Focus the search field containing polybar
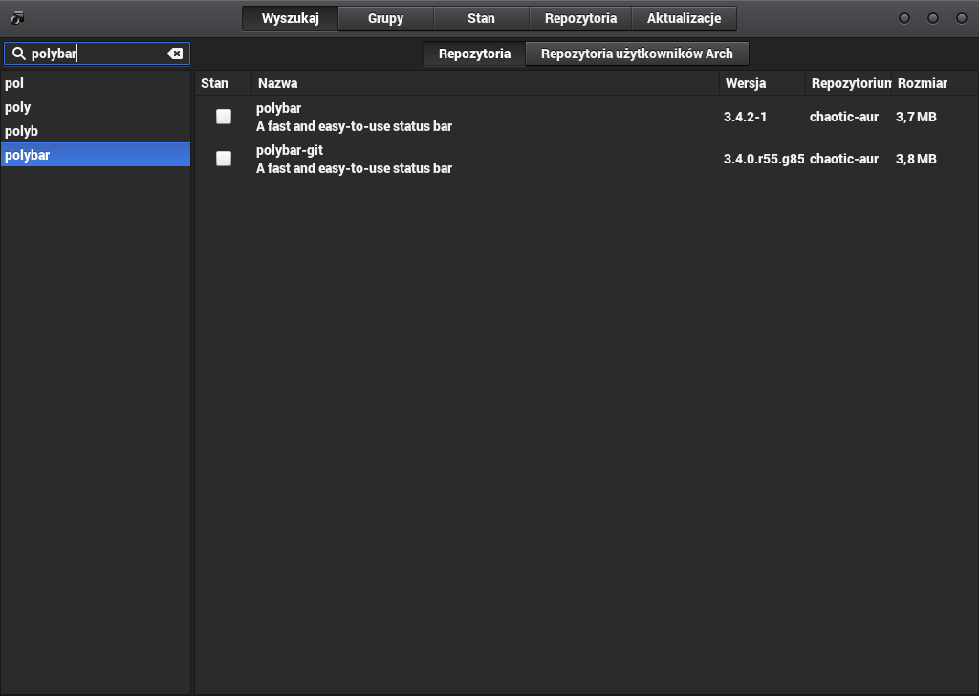This screenshot has height=696, width=979. (x=97, y=54)
